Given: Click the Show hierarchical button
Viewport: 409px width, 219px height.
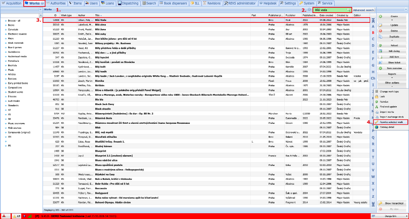Looking at the screenshot, I should click(x=392, y=203).
